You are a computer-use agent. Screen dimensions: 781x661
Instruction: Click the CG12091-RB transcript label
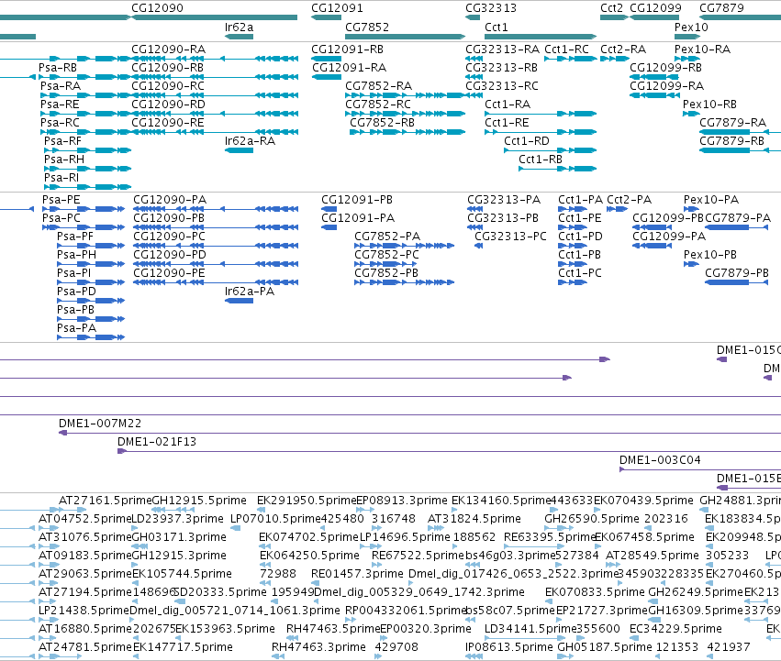click(x=347, y=50)
